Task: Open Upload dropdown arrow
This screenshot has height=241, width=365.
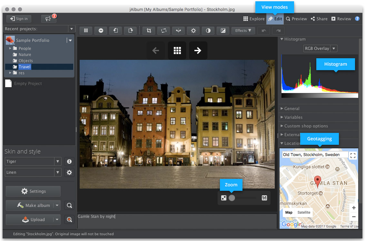Action: (x=57, y=220)
